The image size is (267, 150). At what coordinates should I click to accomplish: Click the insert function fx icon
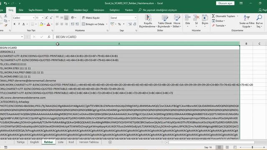coord(49,37)
